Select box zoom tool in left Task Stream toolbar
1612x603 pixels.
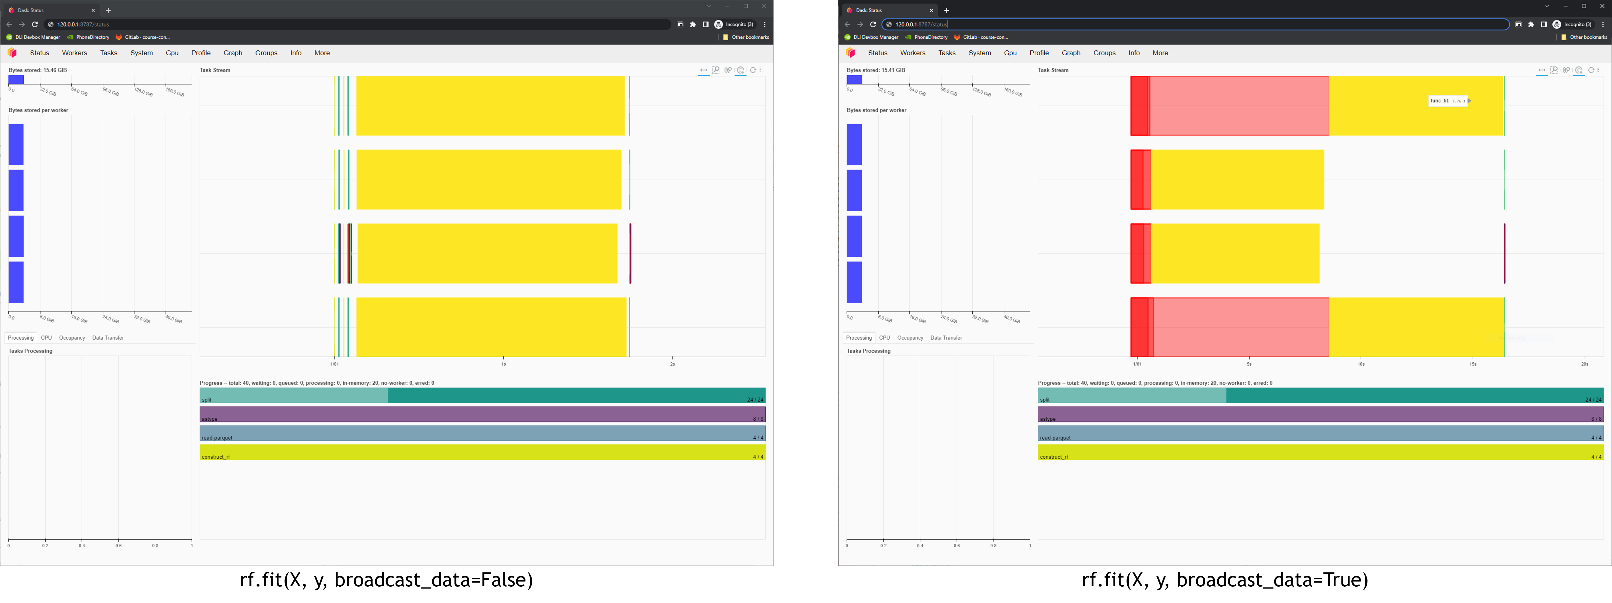tap(716, 70)
